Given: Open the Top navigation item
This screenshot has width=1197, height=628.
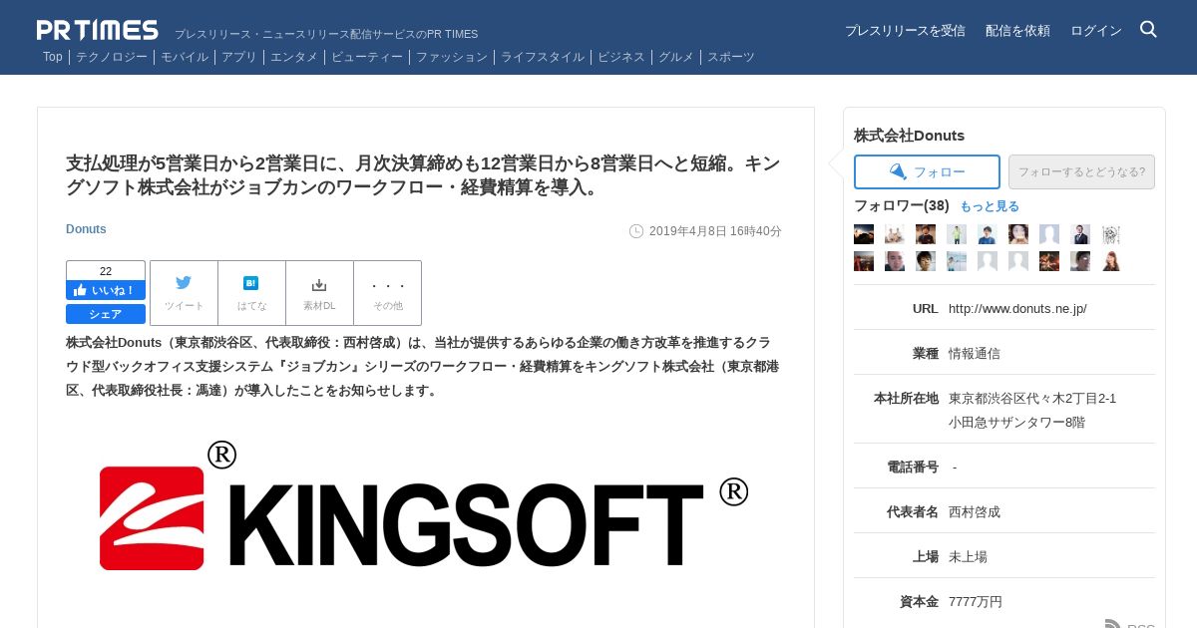Looking at the screenshot, I should [53, 57].
